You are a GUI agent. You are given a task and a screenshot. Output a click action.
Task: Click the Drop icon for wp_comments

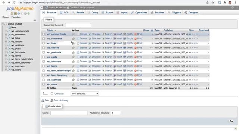[x=135, y=39]
